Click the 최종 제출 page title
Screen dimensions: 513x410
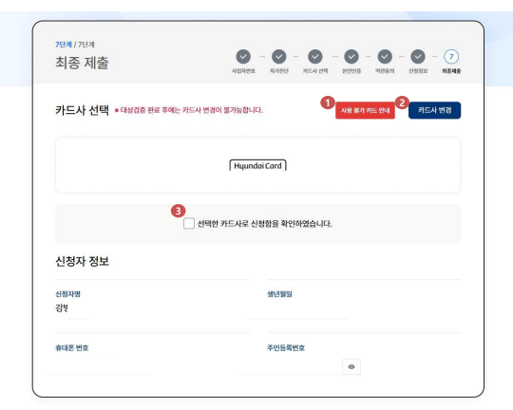82,63
